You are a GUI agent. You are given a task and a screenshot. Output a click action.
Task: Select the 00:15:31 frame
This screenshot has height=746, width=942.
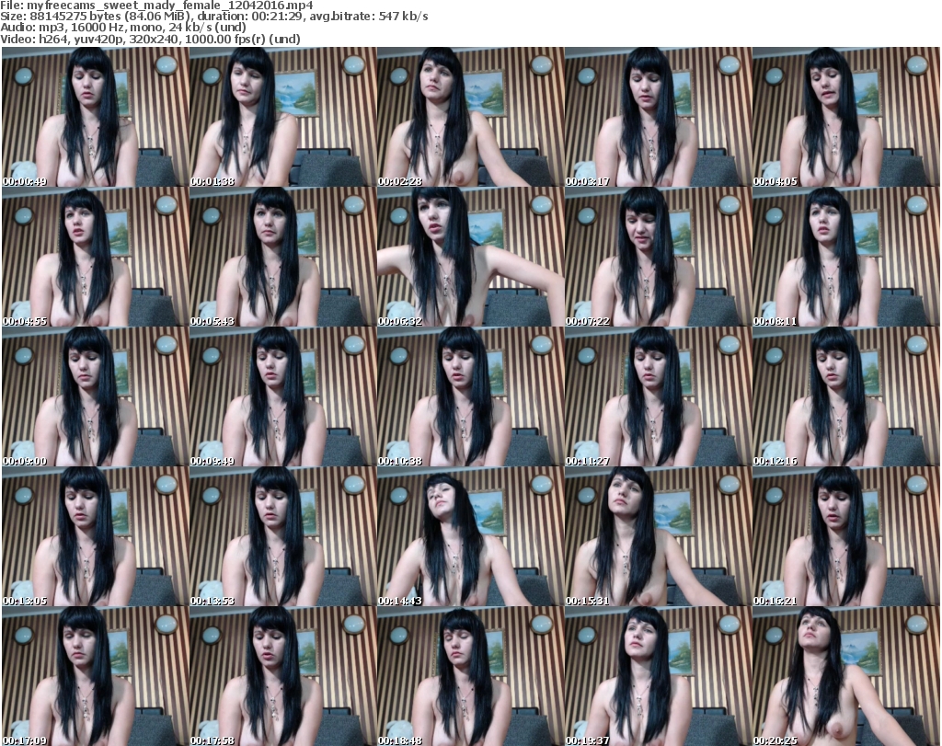658,536
